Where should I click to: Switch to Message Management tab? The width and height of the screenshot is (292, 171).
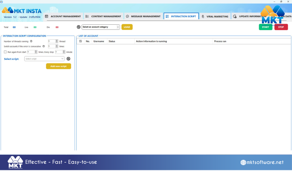[x=143, y=16]
